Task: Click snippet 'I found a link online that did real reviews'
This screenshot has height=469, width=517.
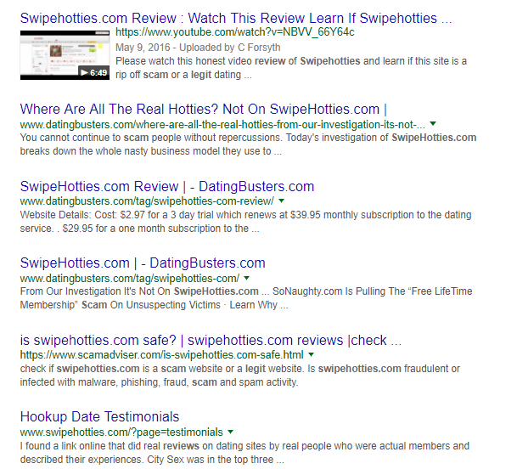Action: [x=244, y=453]
